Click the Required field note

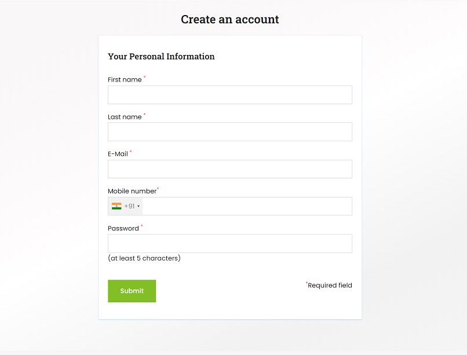coord(330,285)
